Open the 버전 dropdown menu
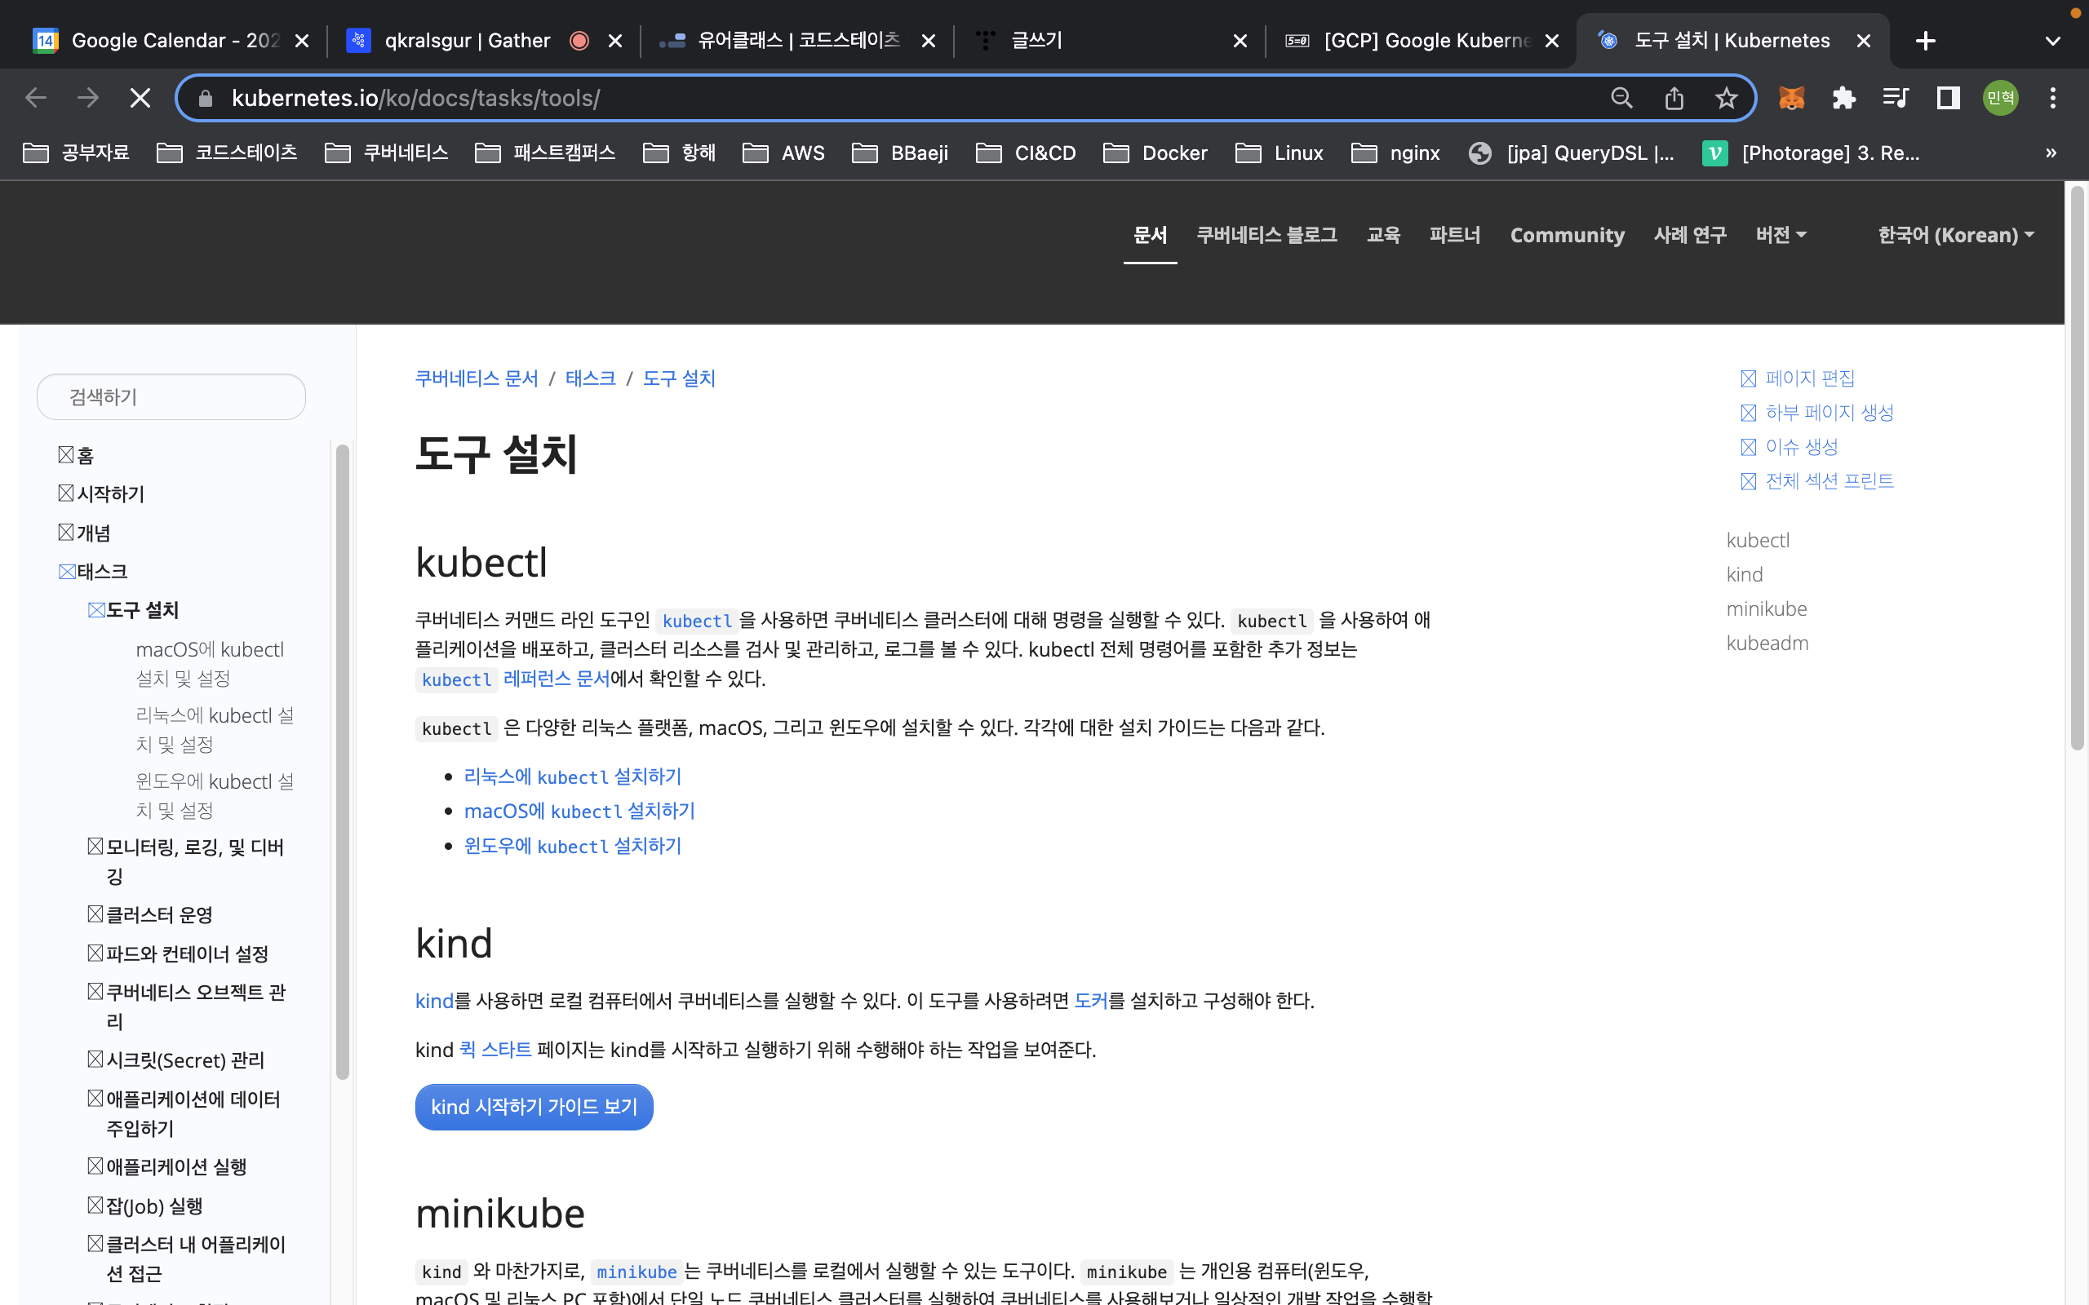Viewport: 2089px width, 1305px height. pyautogui.click(x=1780, y=235)
